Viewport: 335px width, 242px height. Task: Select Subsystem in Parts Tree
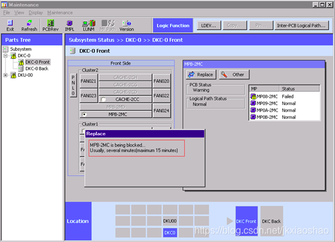tap(21, 49)
